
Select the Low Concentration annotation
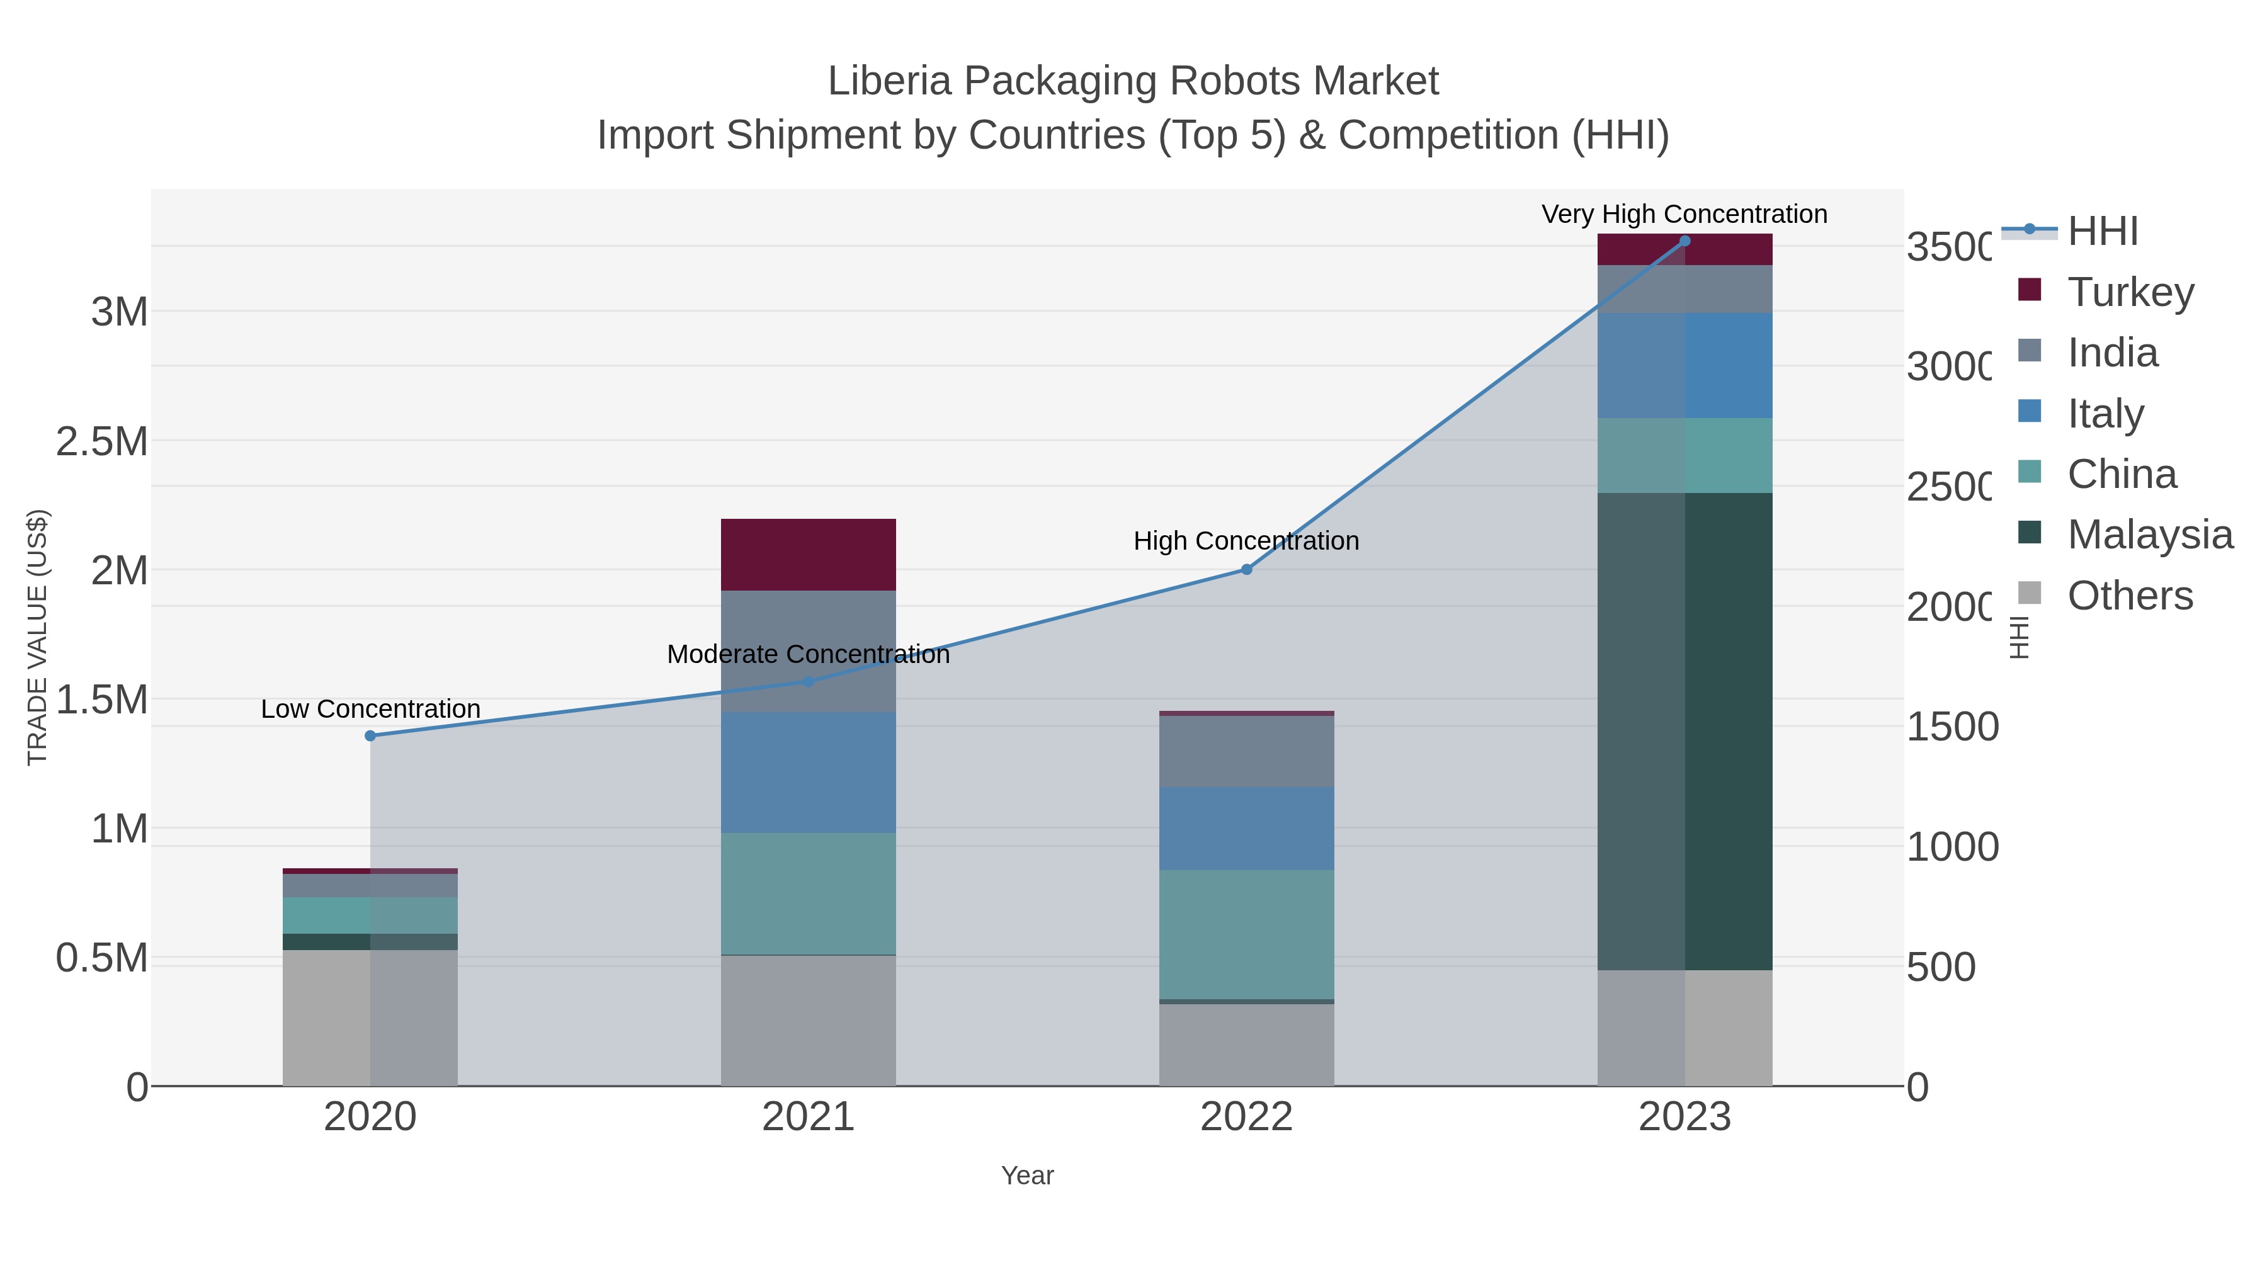[370, 709]
